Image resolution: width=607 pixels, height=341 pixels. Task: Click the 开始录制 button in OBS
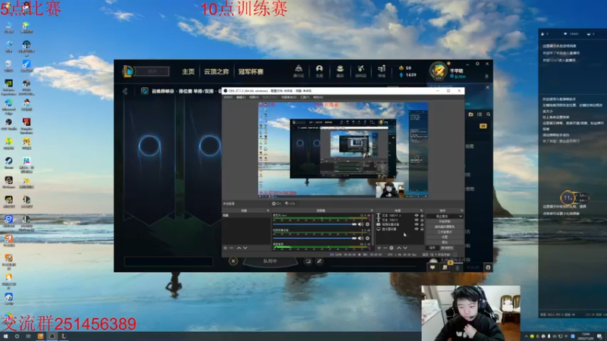pyautogui.click(x=445, y=221)
